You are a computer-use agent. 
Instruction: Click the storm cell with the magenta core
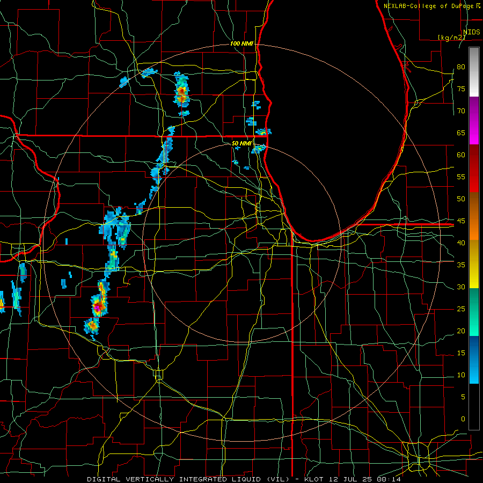[x=99, y=306]
